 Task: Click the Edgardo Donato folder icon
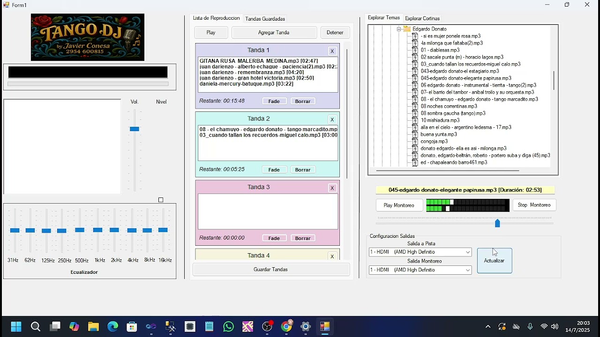pos(407,29)
